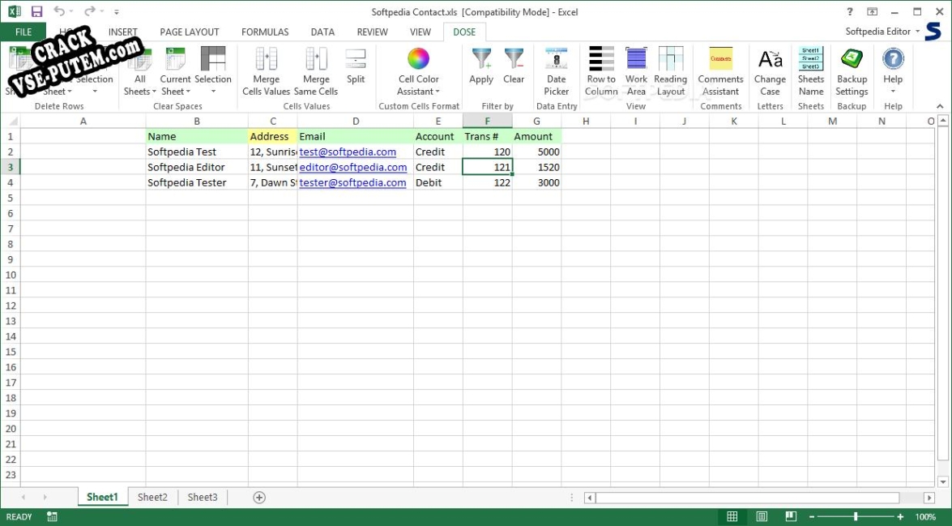Screen dimensions: 952x526
Task: Add a new sheet with plus button
Action: pyautogui.click(x=259, y=497)
